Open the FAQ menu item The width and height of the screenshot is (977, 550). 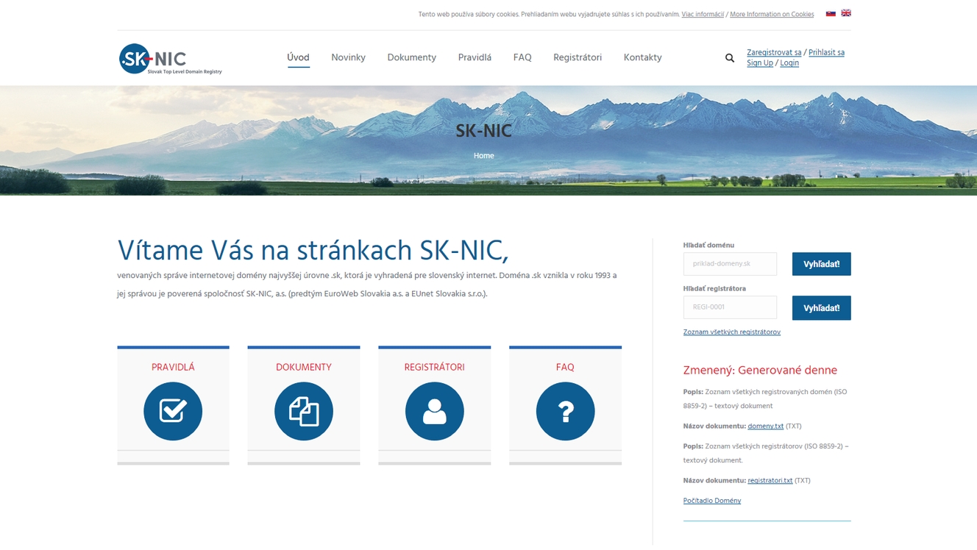(522, 57)
